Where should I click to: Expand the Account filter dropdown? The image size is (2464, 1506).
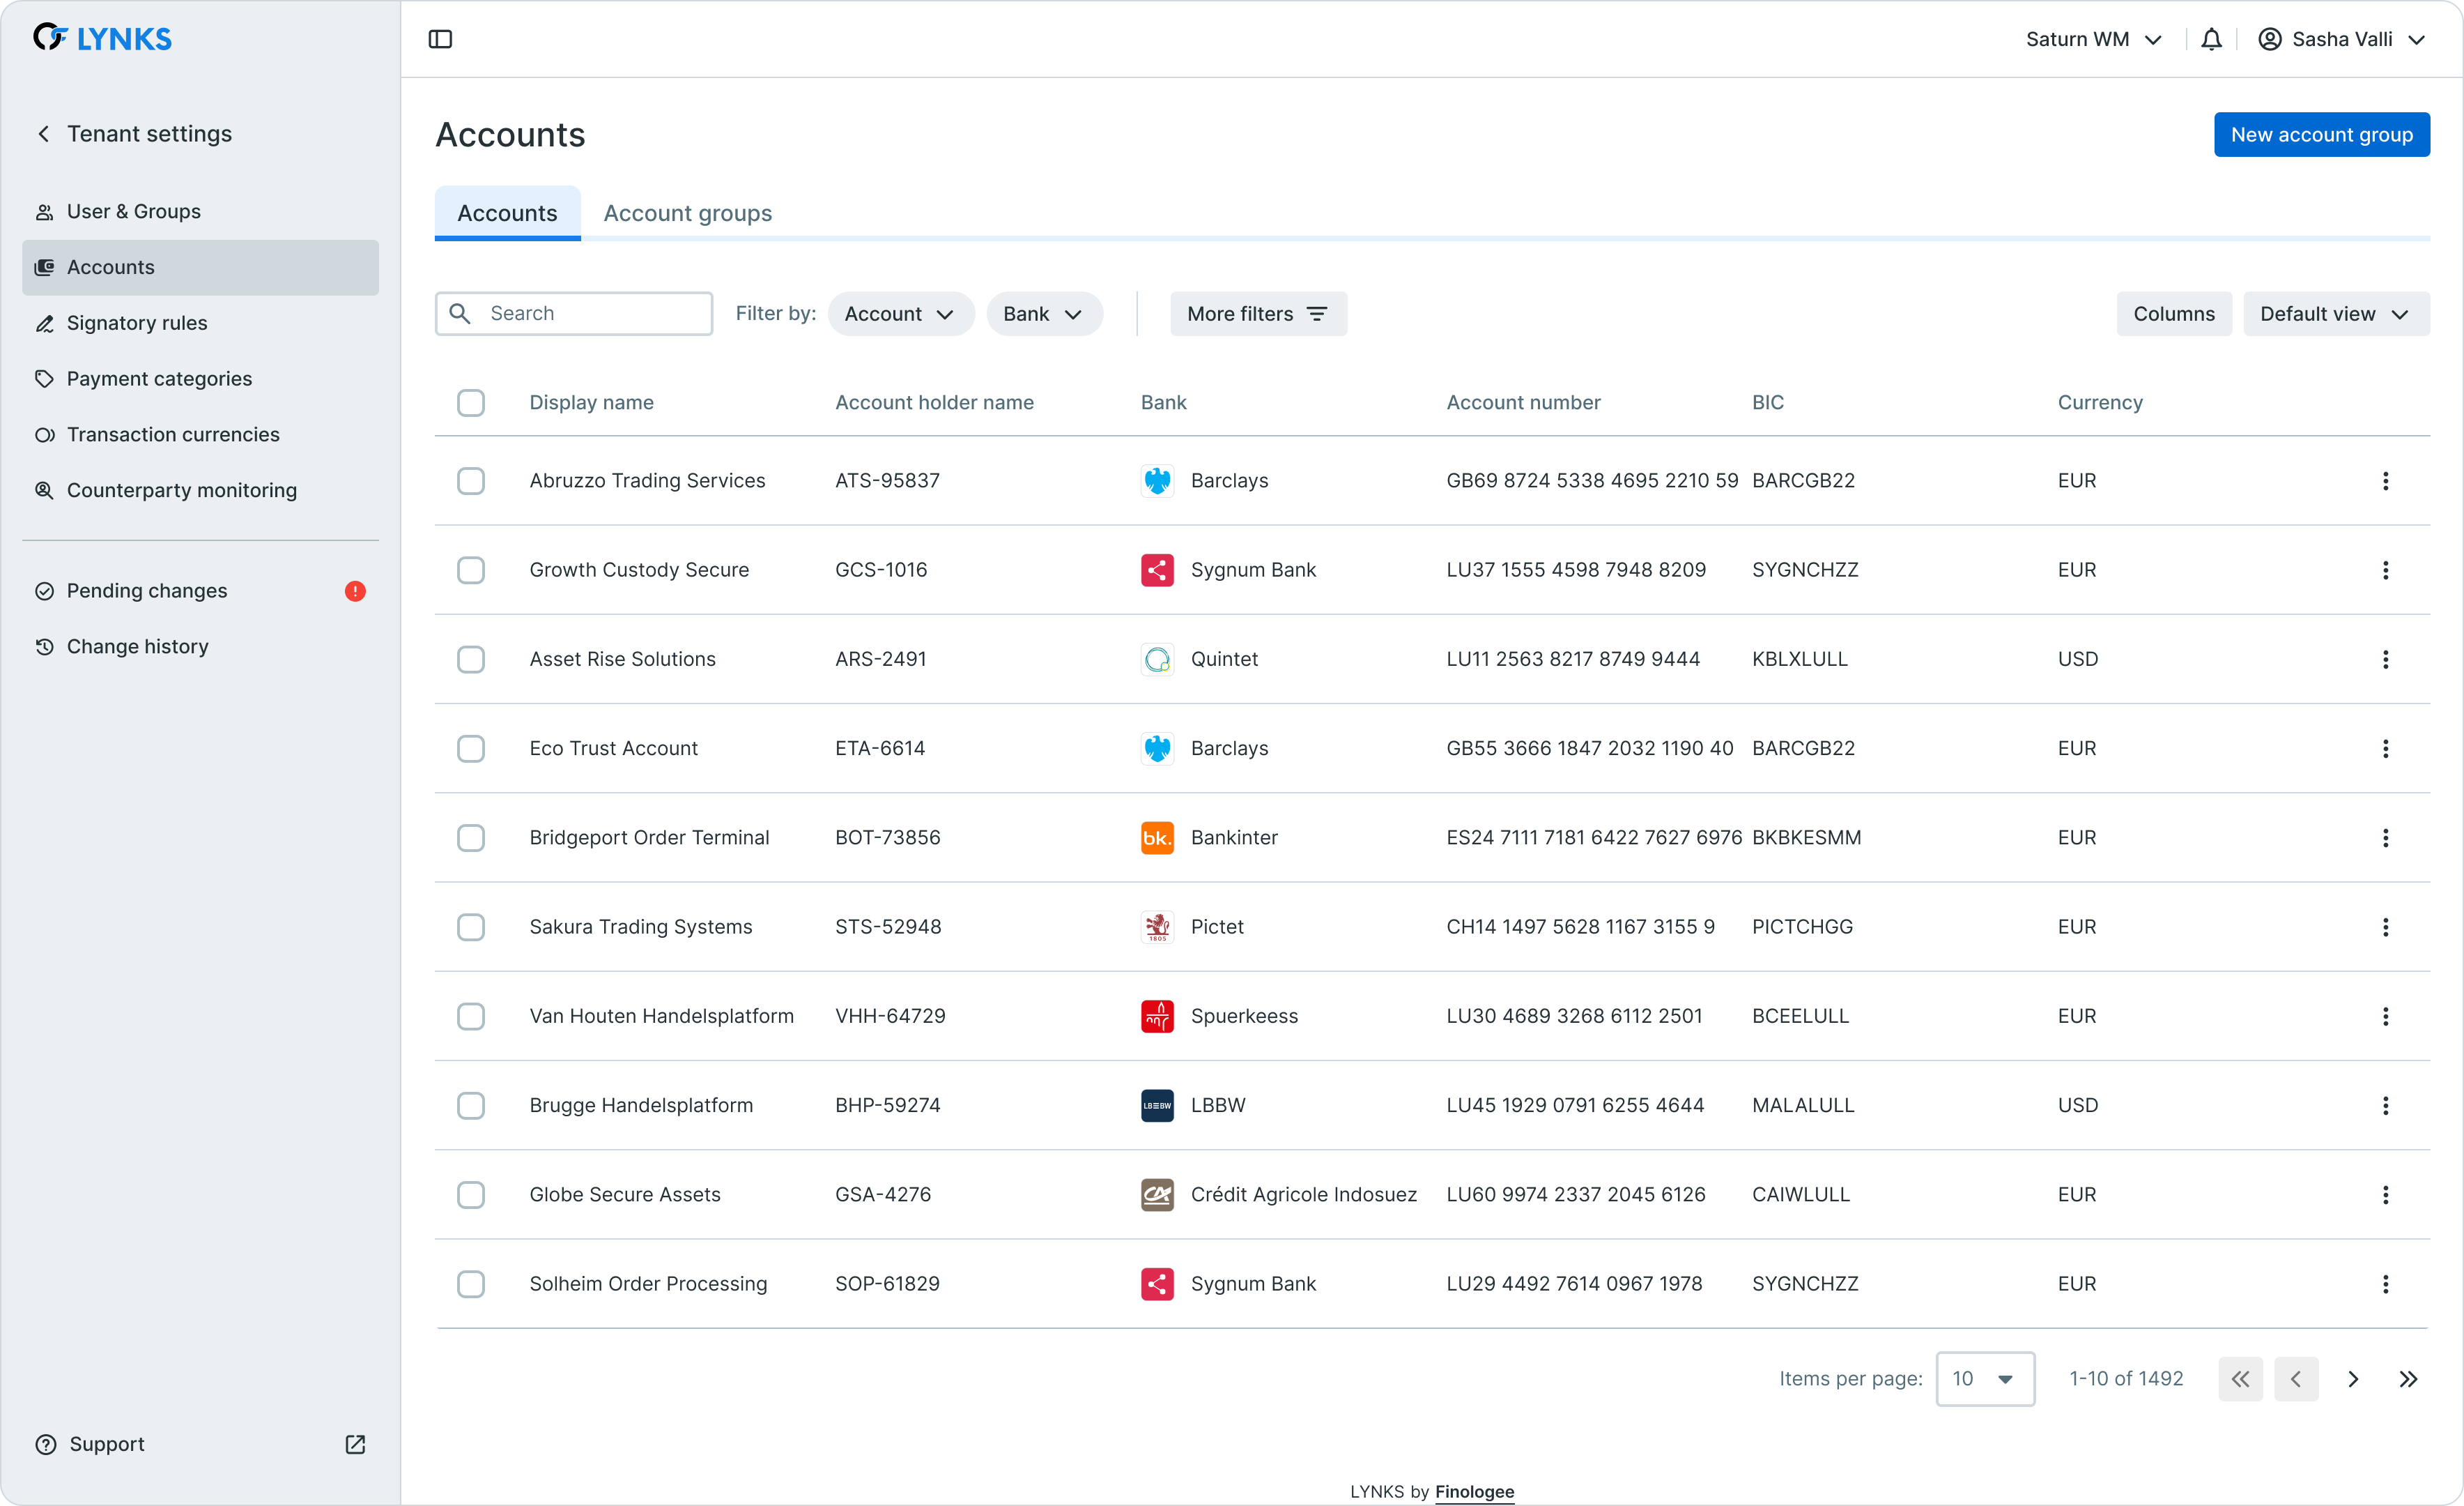[x=900, y=314]
